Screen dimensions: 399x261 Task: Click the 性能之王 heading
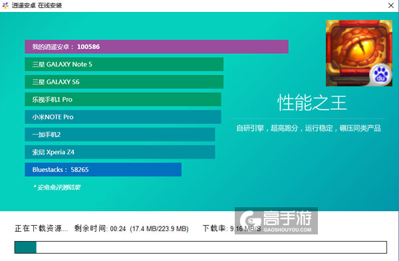tap(312, 103)
